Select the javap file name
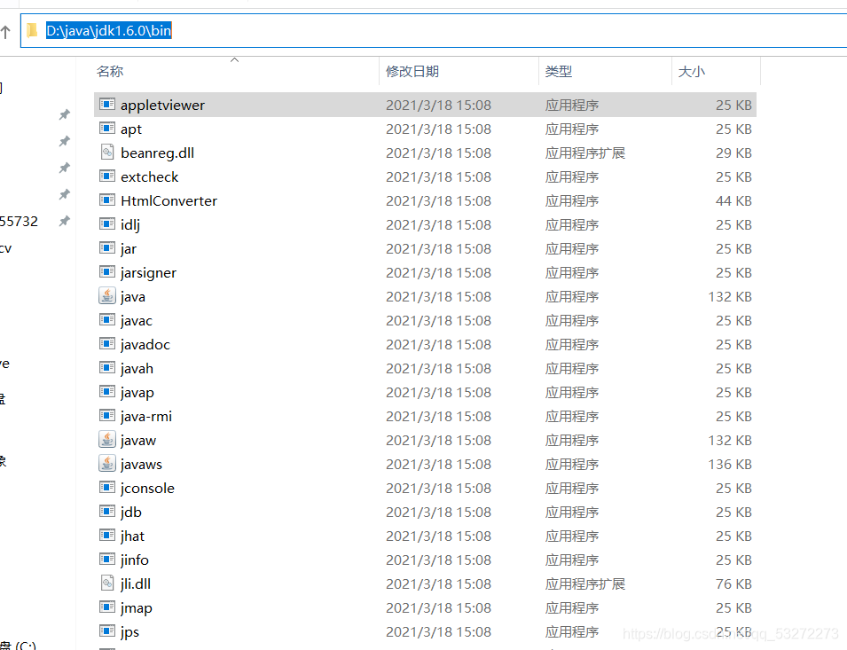The height and width of the screenshot is (650, 847). 137,392
